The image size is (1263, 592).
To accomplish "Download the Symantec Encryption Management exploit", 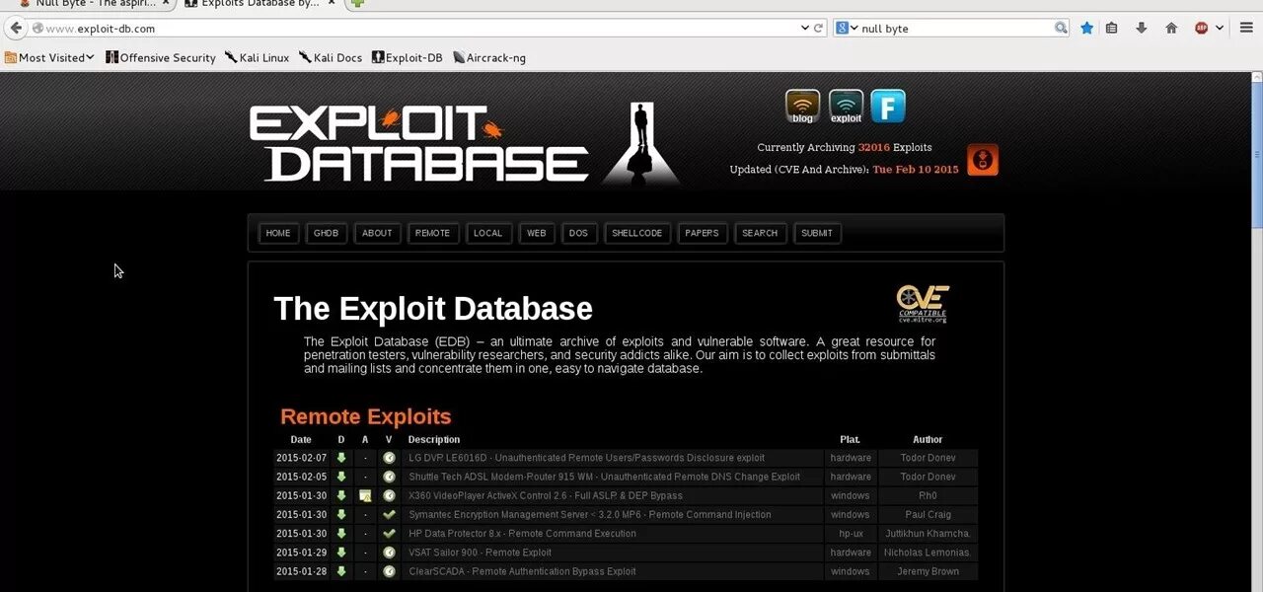I will tap(341, 514).
